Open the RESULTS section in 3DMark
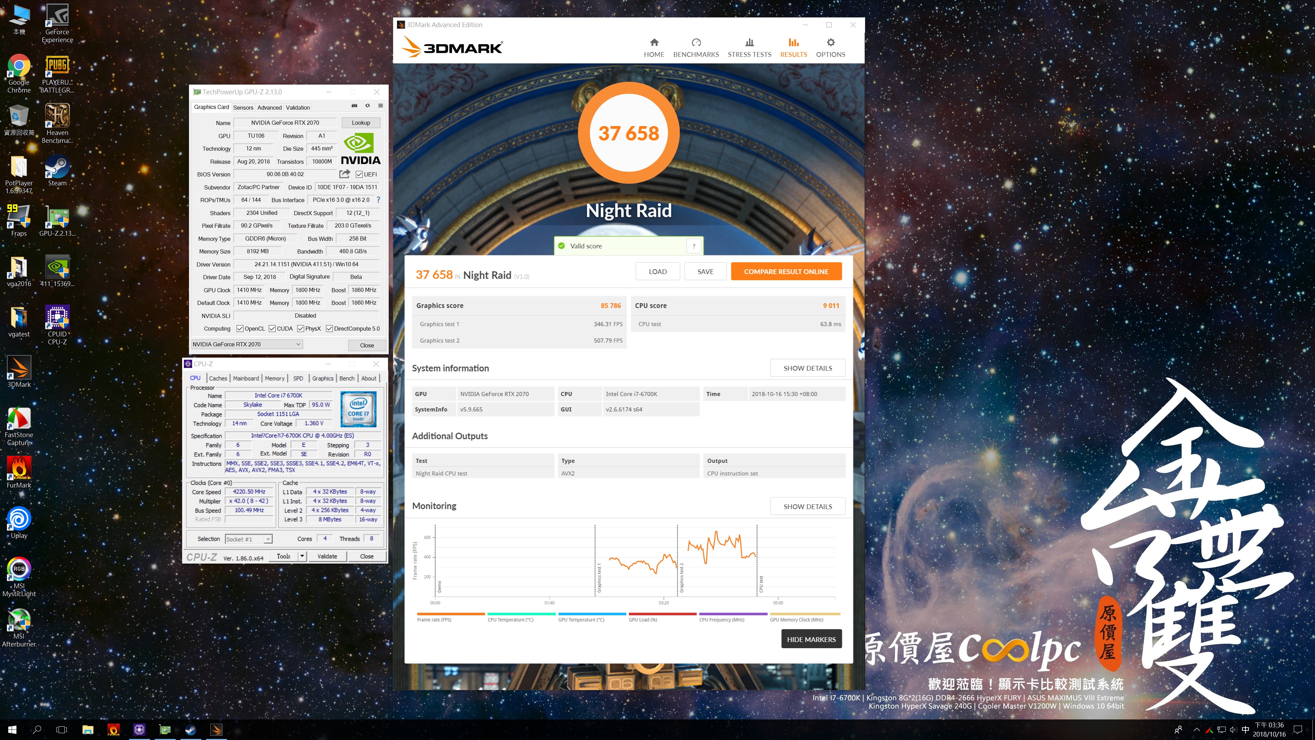Screen dimensions: 1315x740 coord(793,48)
